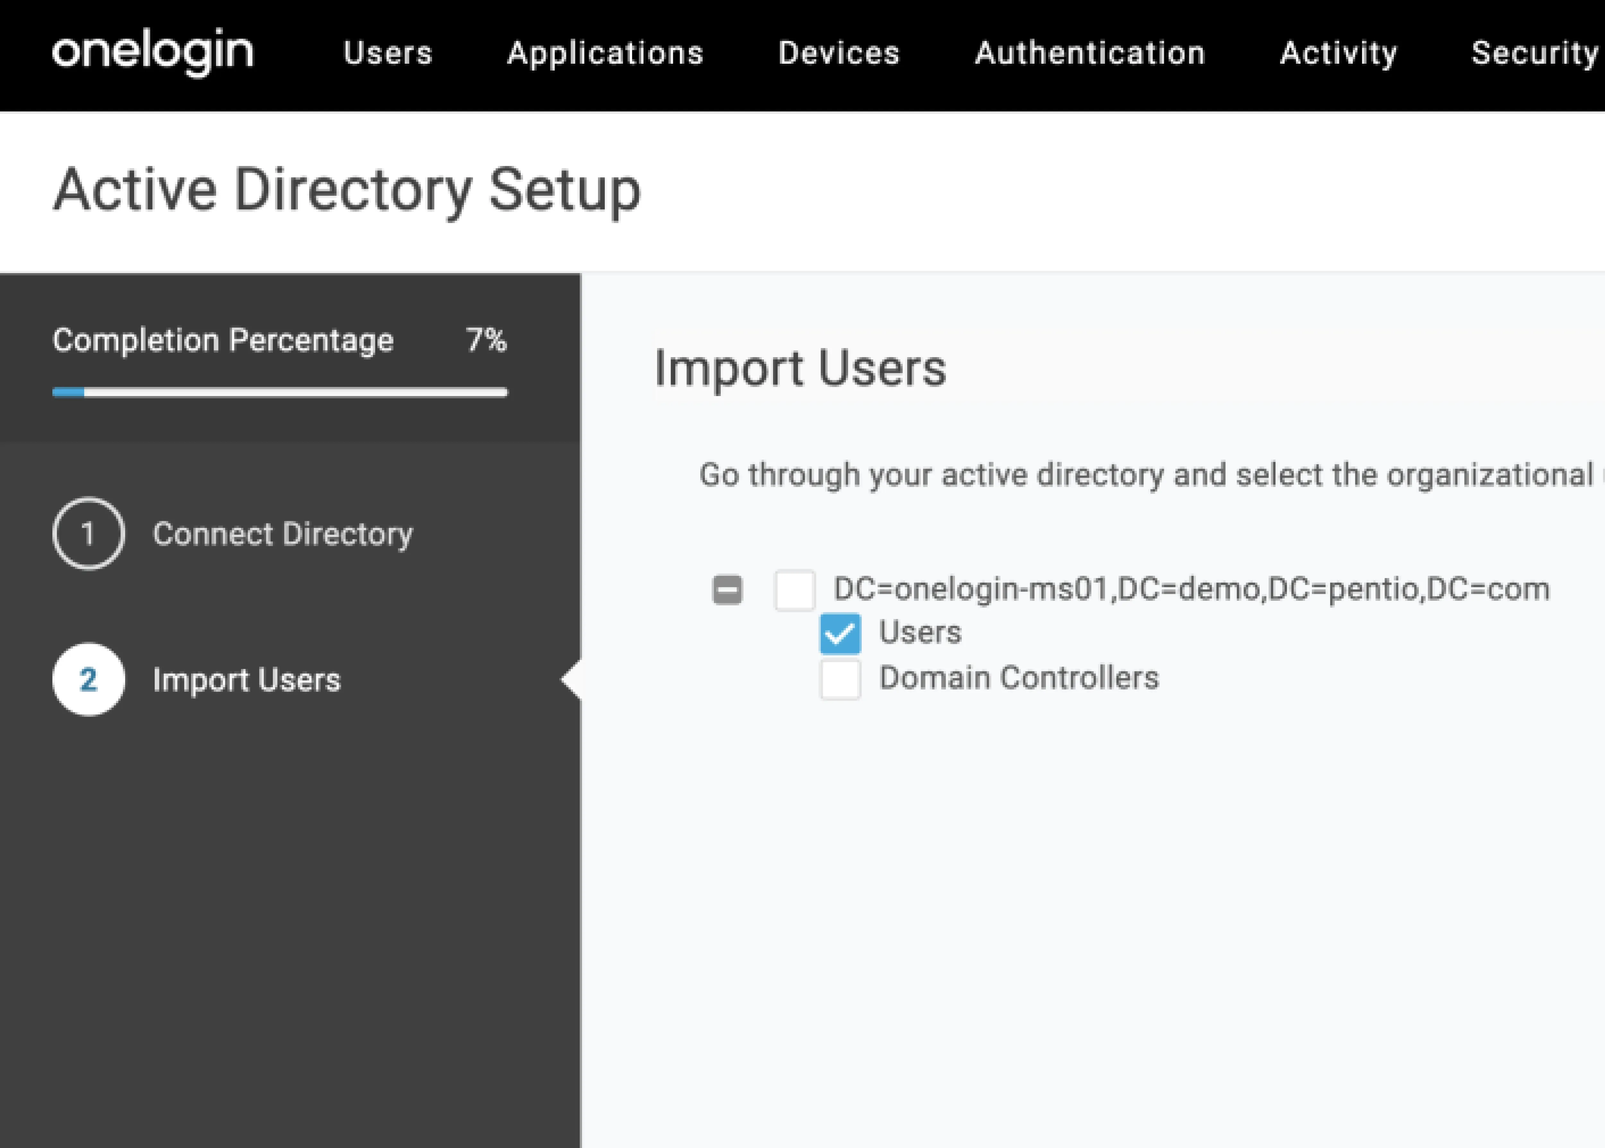
Task: Click the DC=onelogin-ms01,DC=demo domain label
Action: [x=1191, y=589]
